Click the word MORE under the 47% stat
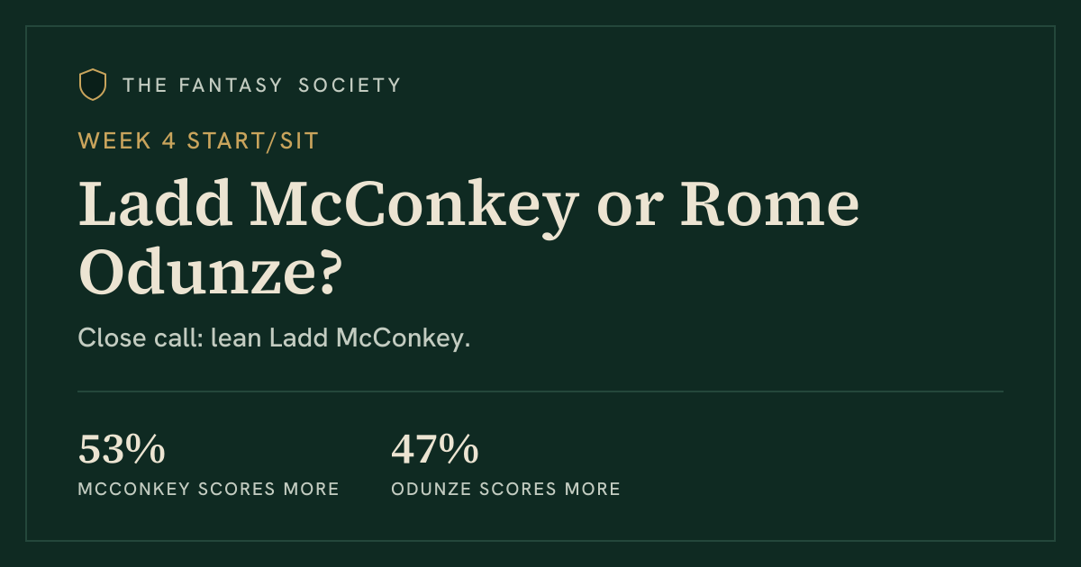Viewport: 1081px width, 567px height. (x=592, y=490)
